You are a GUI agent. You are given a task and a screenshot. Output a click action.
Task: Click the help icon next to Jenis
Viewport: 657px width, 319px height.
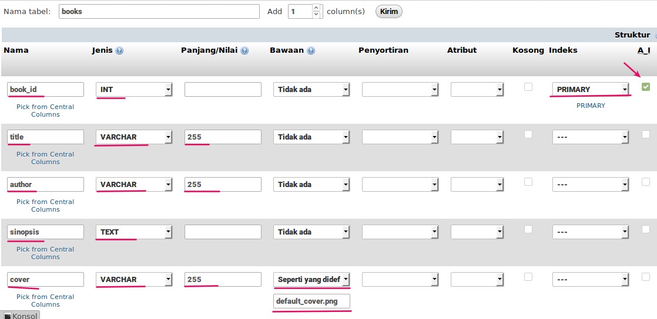click(x=119, y=51)
